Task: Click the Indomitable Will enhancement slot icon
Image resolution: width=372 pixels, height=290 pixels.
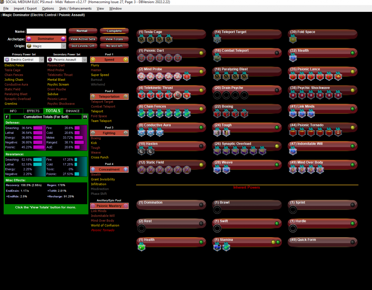Action: coord(293,151)
